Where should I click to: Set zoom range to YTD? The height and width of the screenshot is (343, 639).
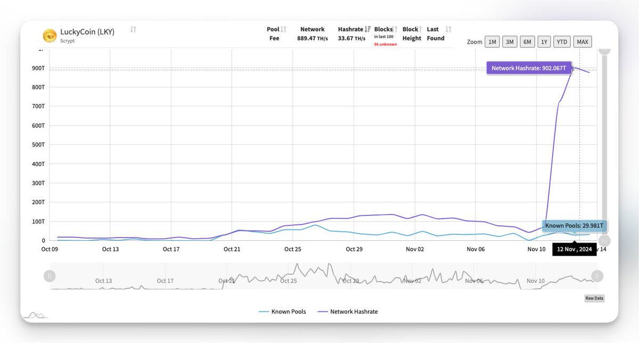561,42
